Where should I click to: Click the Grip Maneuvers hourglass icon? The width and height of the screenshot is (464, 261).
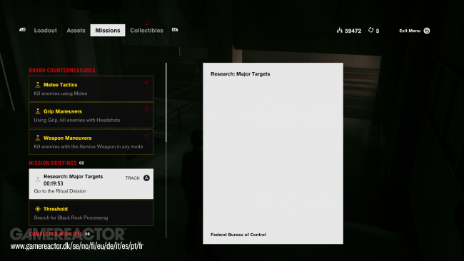(38, 111)
